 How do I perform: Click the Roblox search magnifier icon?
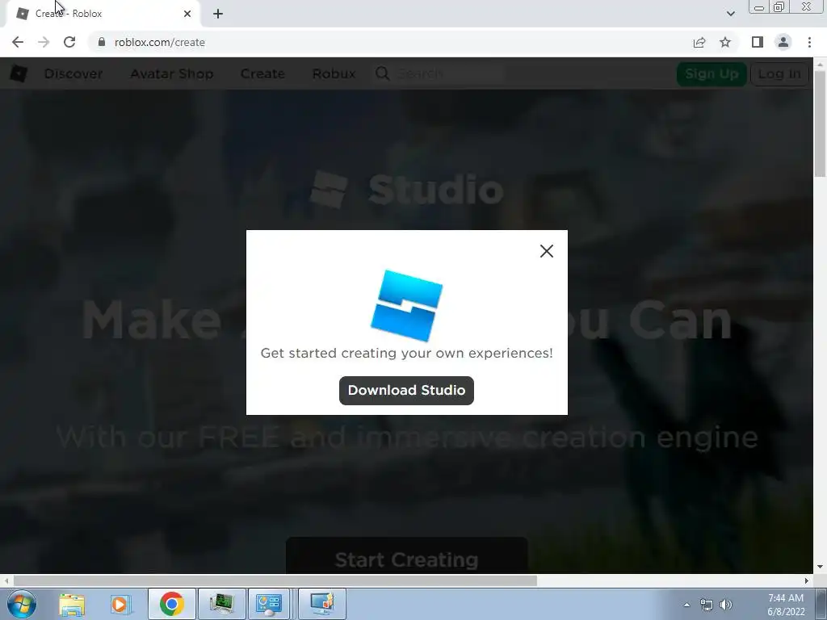pos(383,73)
